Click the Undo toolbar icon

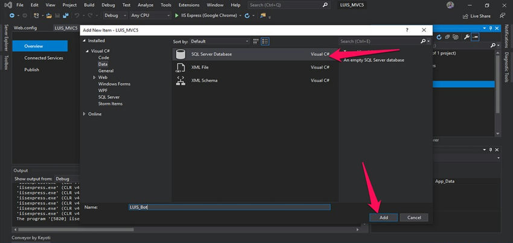pos(77,15)
